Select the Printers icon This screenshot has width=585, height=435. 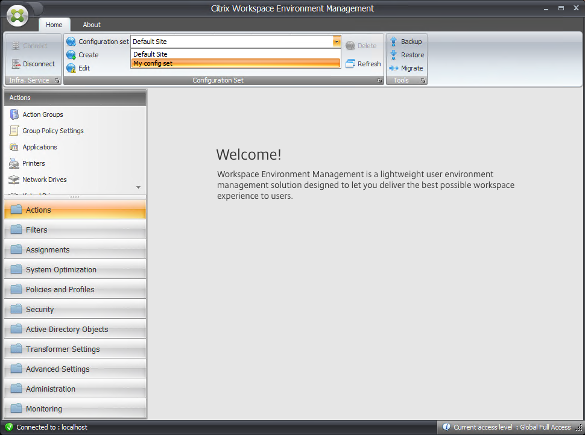13,163
